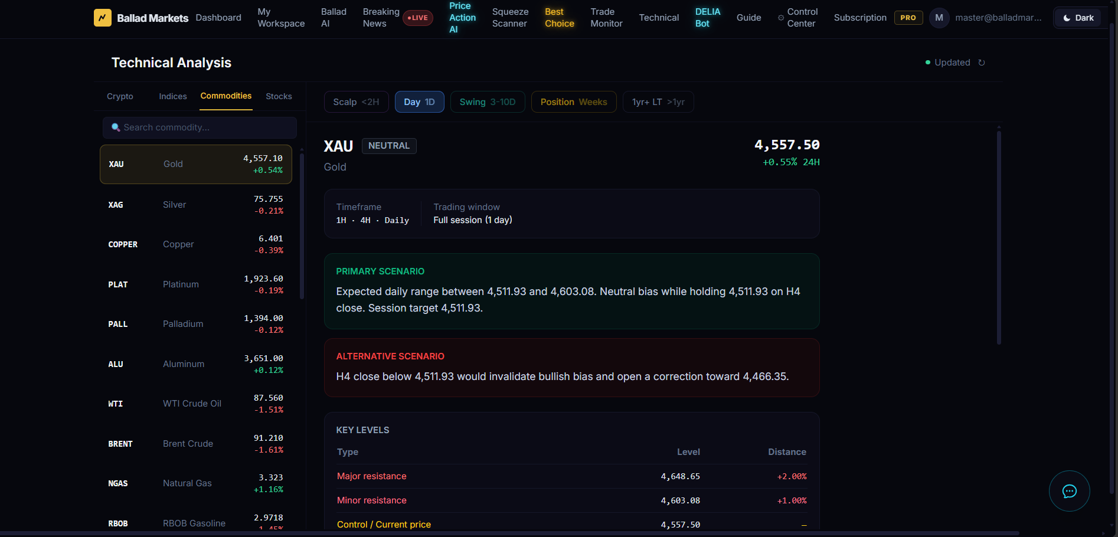
Task: Select the NGAS Natural Gas row
Action: pyautogui.click(x=196, y=483)
